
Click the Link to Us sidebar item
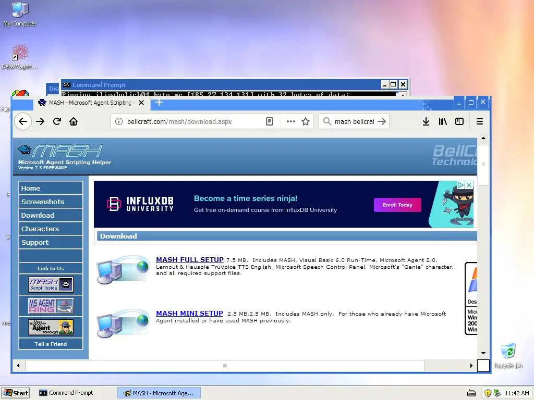tap(51, 268)
